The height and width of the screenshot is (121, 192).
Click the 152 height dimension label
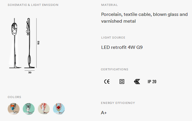(38, 43)
